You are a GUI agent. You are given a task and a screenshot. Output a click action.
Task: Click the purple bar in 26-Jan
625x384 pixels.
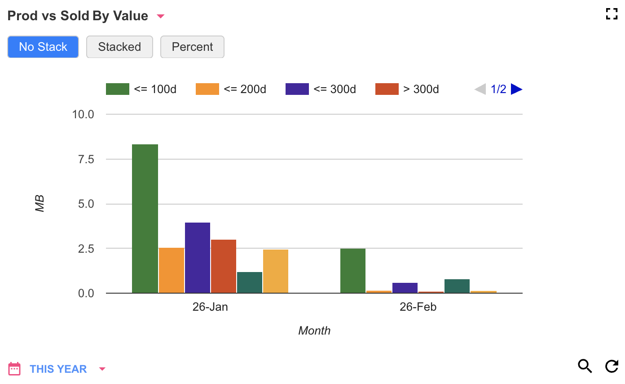197,258
